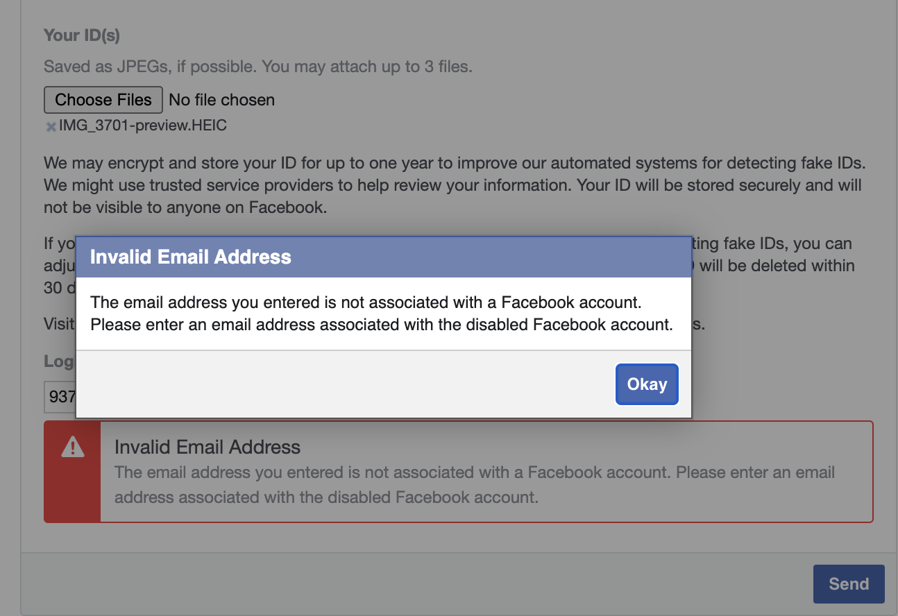
Task: Remove the IMG_3701-preview.HEIC attachment with its x icon
Action: click(x=51, y=127)
